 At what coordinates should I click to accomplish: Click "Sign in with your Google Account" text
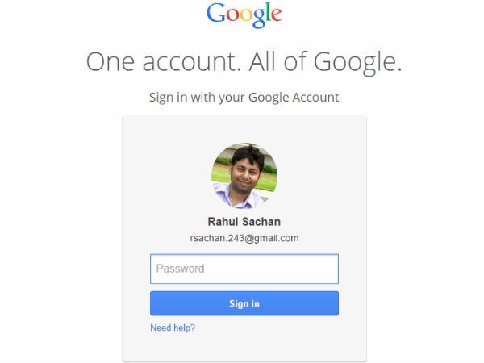coord(244,98)
